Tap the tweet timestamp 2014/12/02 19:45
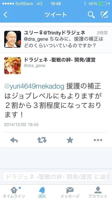Viewport: 112px width, 200px height. (x=21, y=124)
